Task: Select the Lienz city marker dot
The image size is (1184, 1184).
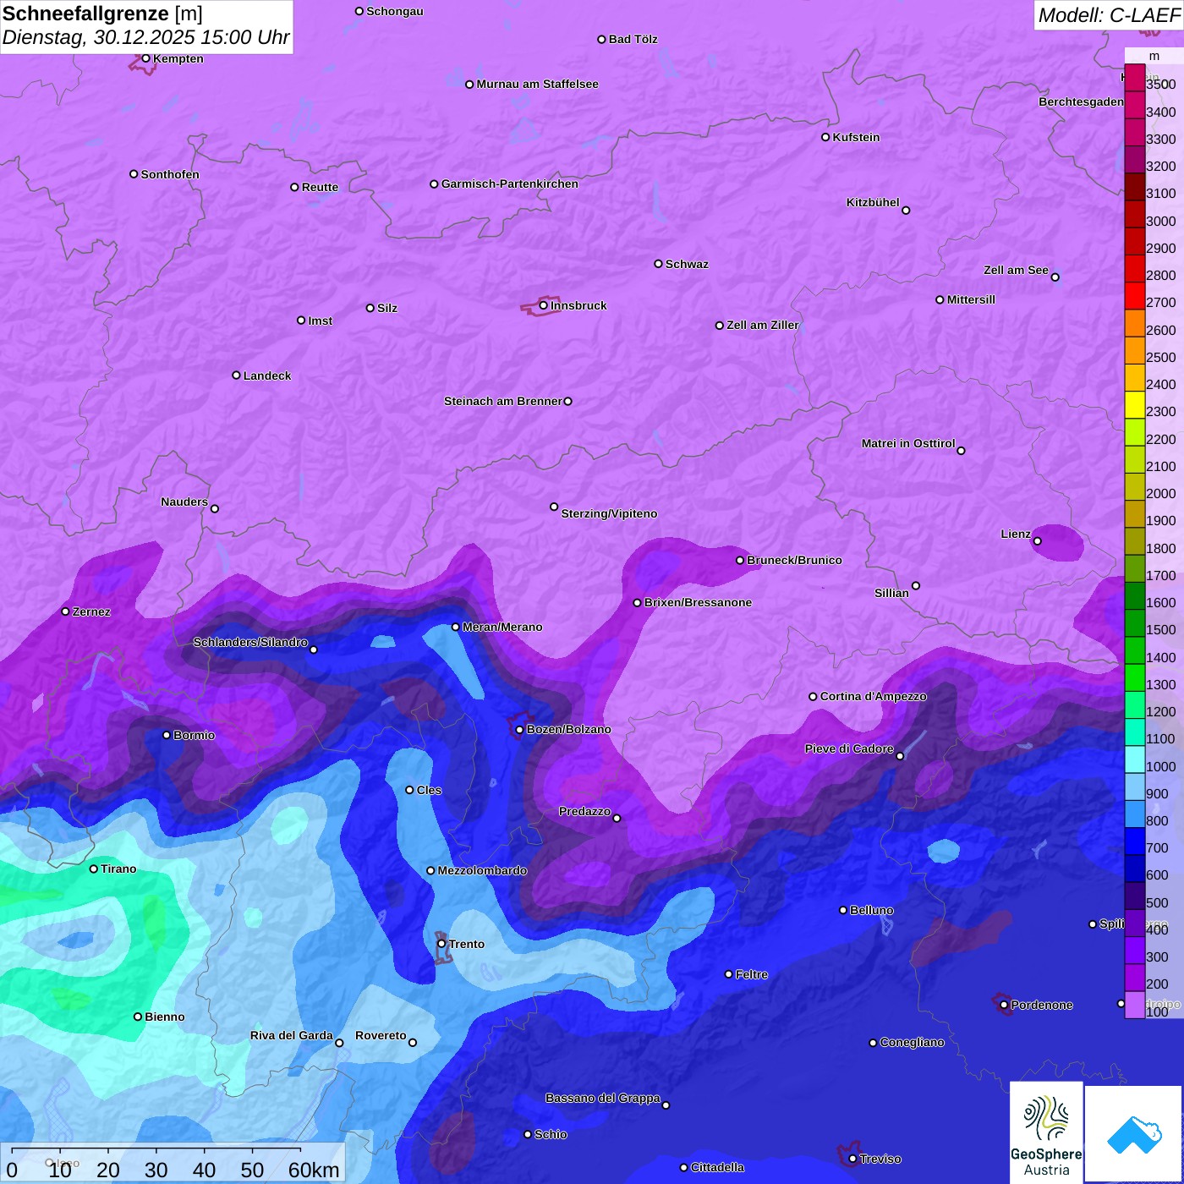Action: tap(1038, 541)
